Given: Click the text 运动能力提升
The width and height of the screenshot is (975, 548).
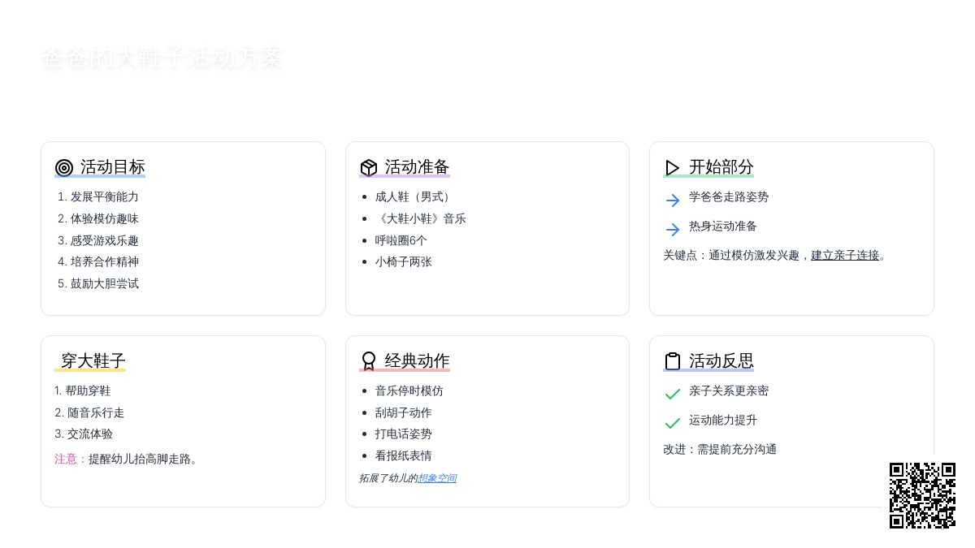Looking at the screenshot, I should 723,421.
